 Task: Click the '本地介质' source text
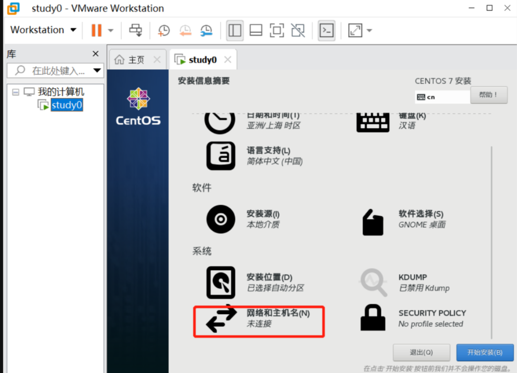click(x=263, y=225)
